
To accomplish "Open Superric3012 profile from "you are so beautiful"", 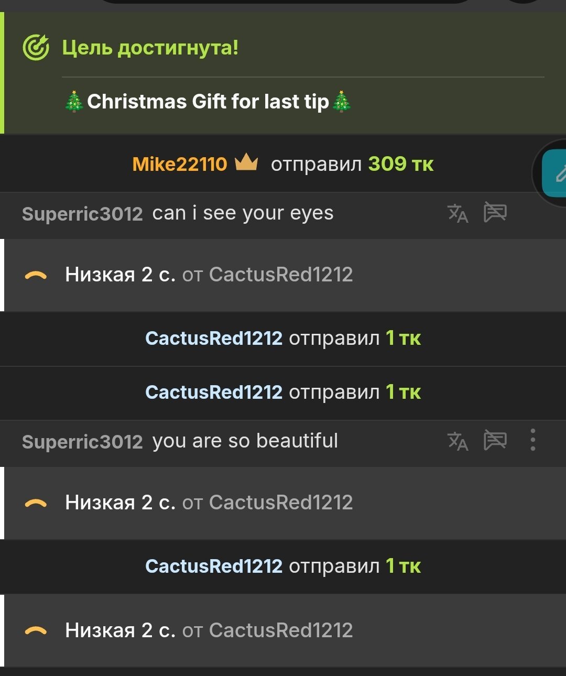I will click(82, 442).
